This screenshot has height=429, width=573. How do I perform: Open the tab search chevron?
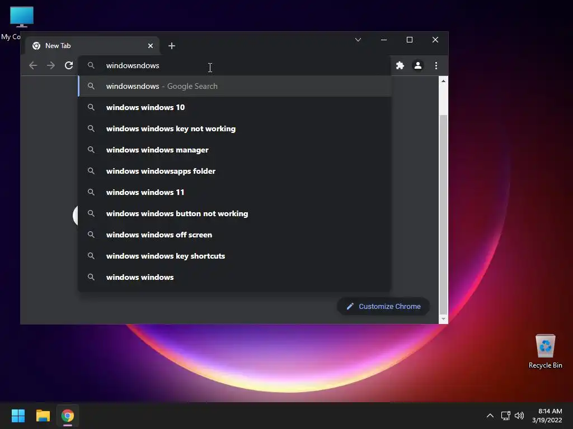pyautogui.click(x=358, y=40)
